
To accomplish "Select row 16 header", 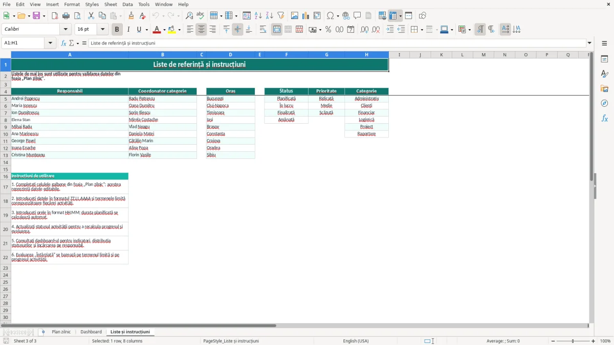I will [6, 176].
